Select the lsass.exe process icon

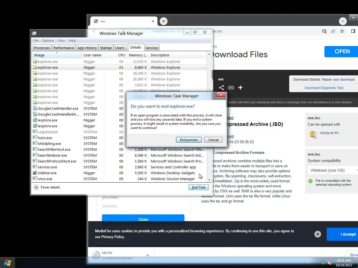coord(35,138)
